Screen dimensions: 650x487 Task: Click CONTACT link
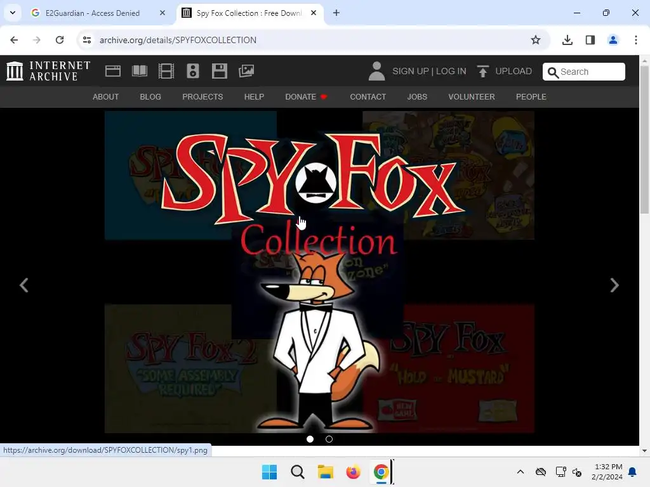coord(368,97)
